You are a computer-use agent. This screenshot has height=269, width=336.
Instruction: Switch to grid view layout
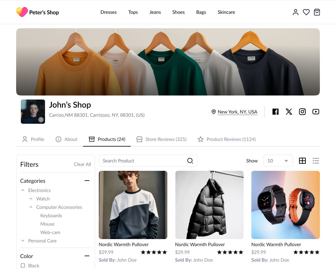coord(302,161)
